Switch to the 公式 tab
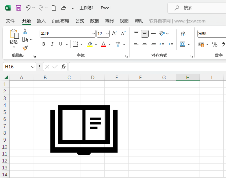The width and height of the screenshot is (226, 178). click(x=80, y=21)
